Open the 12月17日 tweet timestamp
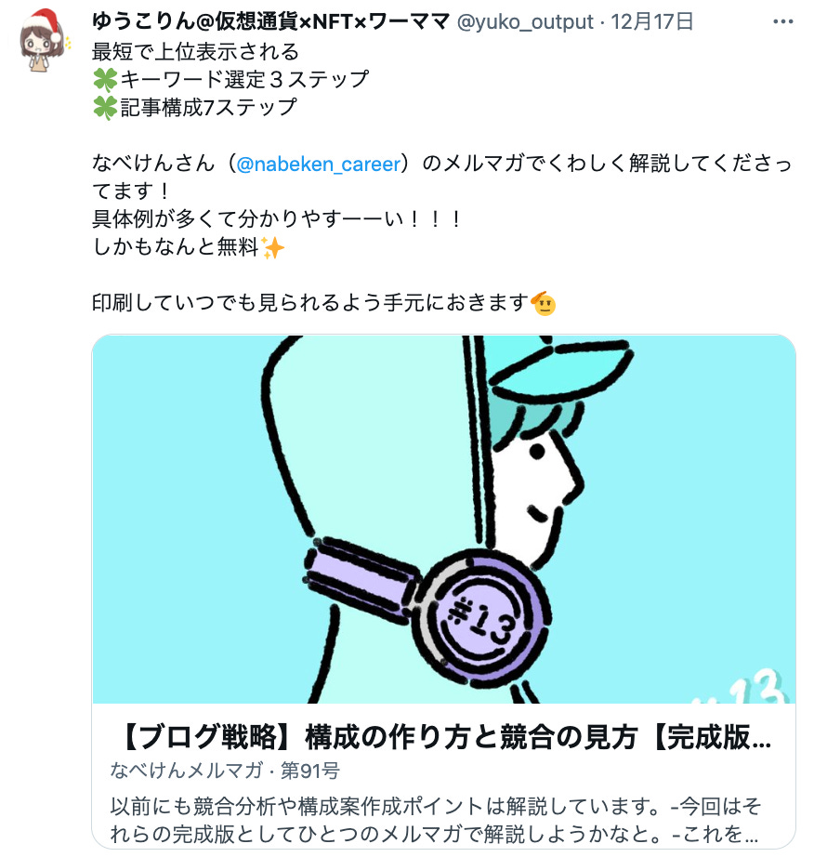Image resolution: width=814 pixels, height=857 pixels. 651,22
